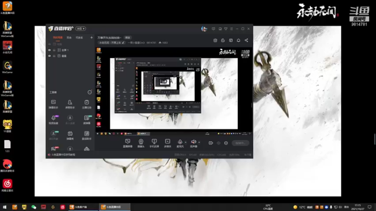Viewport: 376px width, 211px height.
Task: Open the Windows notification center
Action: pos(369,207)
